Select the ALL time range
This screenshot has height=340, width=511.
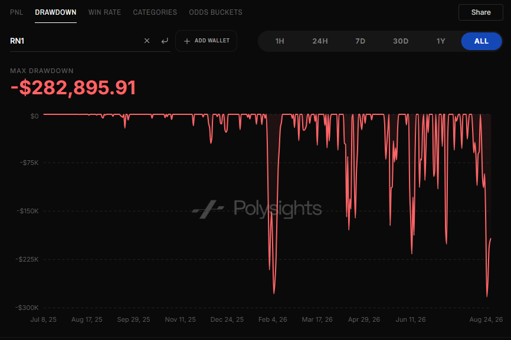click(481, 41)
